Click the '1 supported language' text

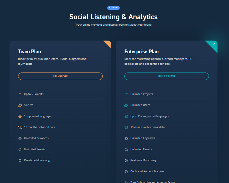pyautogui.click(x=37, y=116)
